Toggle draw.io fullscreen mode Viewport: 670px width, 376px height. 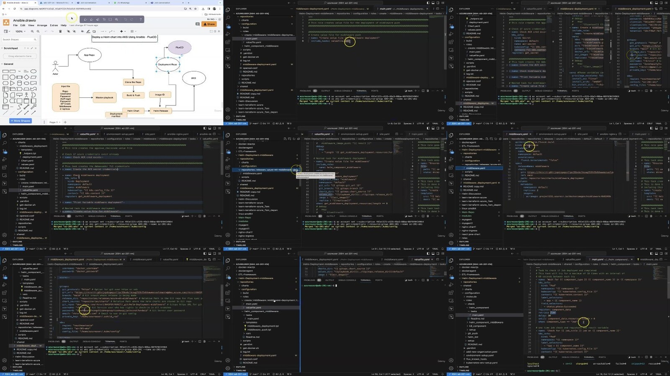pyautogui.click(x=211, y=31)
